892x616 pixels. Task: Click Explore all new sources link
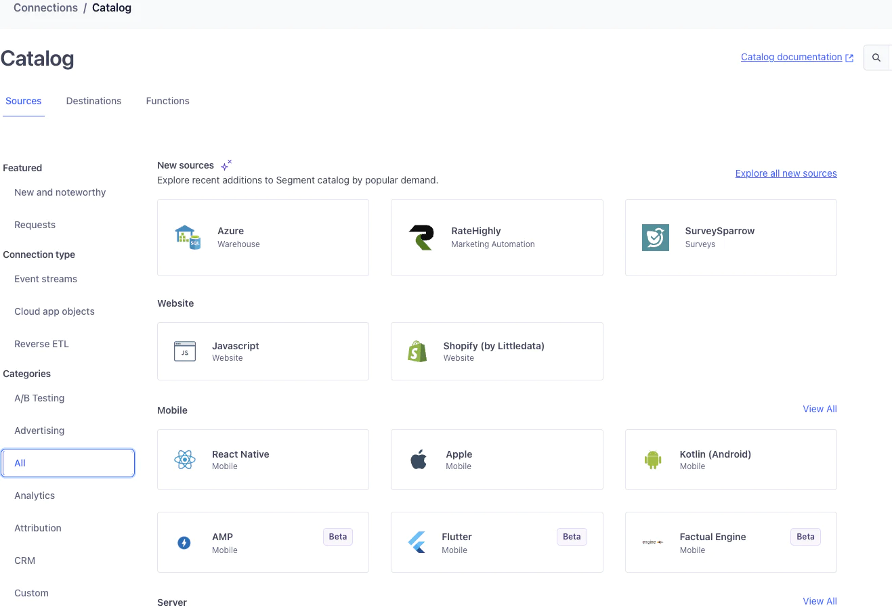tap(786, 173)
